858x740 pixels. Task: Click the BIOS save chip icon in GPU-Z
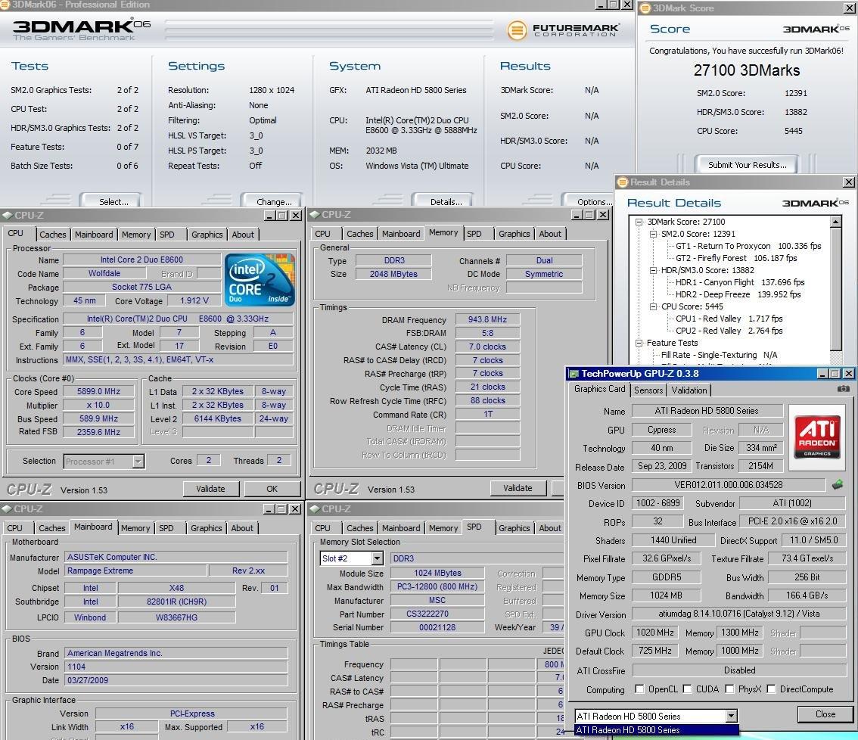tap(838, 484)
